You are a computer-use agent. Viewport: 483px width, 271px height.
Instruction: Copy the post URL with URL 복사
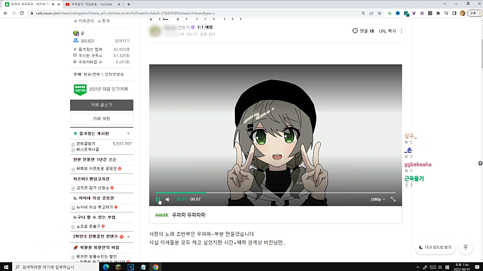click(387, 31)
